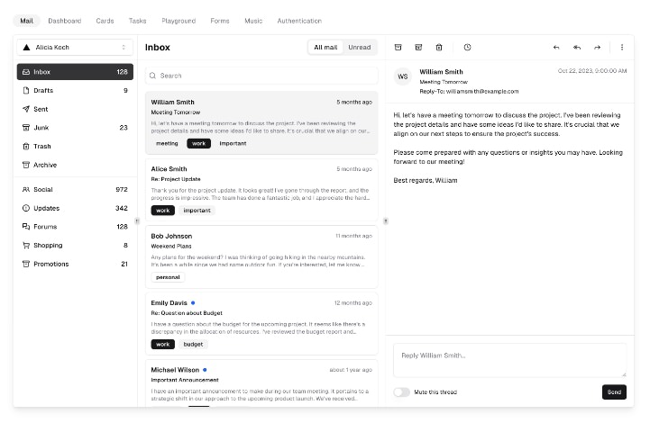
Task: Open the Drafts folder label
Action: coord(43,90)
